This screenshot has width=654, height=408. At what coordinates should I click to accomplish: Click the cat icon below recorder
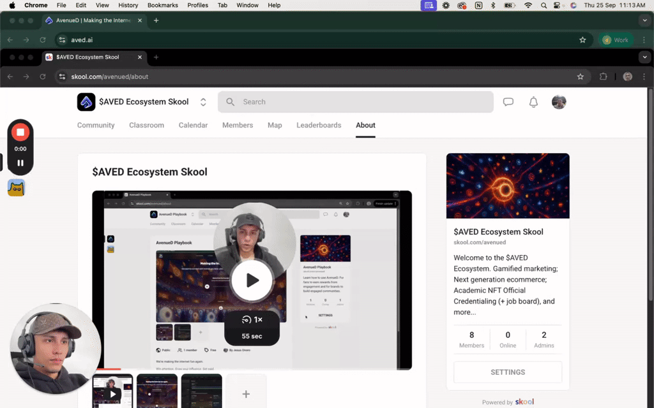click(x=16, y=188)
